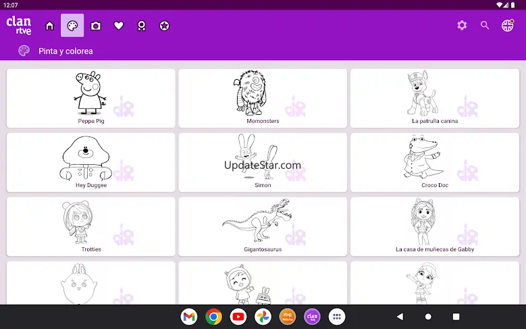The image size is (526, 329).
Task: Tap the search magnifier icon
Action: point(485,25)
